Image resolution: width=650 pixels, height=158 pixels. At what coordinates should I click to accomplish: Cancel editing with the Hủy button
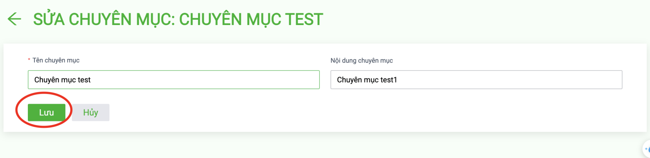pos(91,112)
